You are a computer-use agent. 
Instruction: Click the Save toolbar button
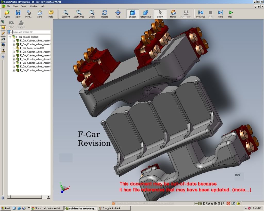click(x=18, y=14)
